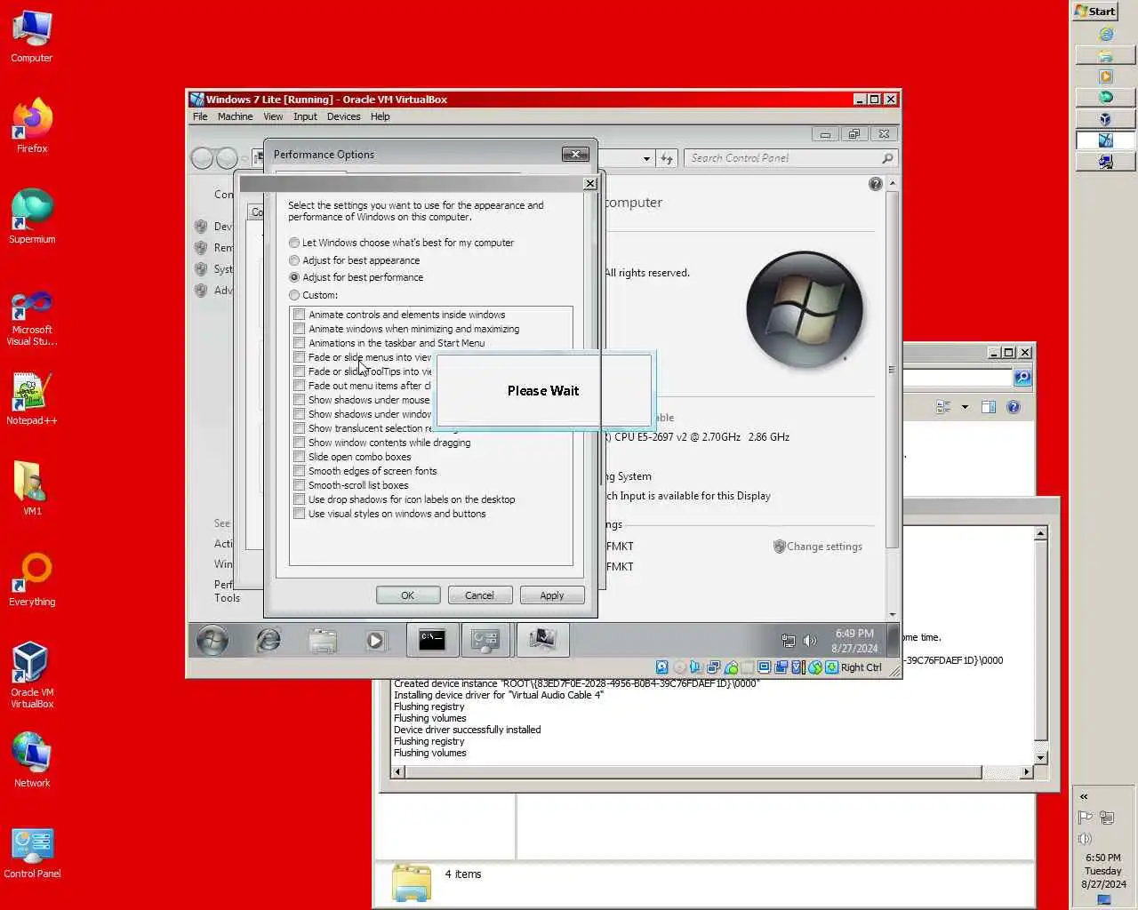The image size is (1138, 910).
Task: Click the guest volume speaker tray icon
Action: (x=809, y=641)
